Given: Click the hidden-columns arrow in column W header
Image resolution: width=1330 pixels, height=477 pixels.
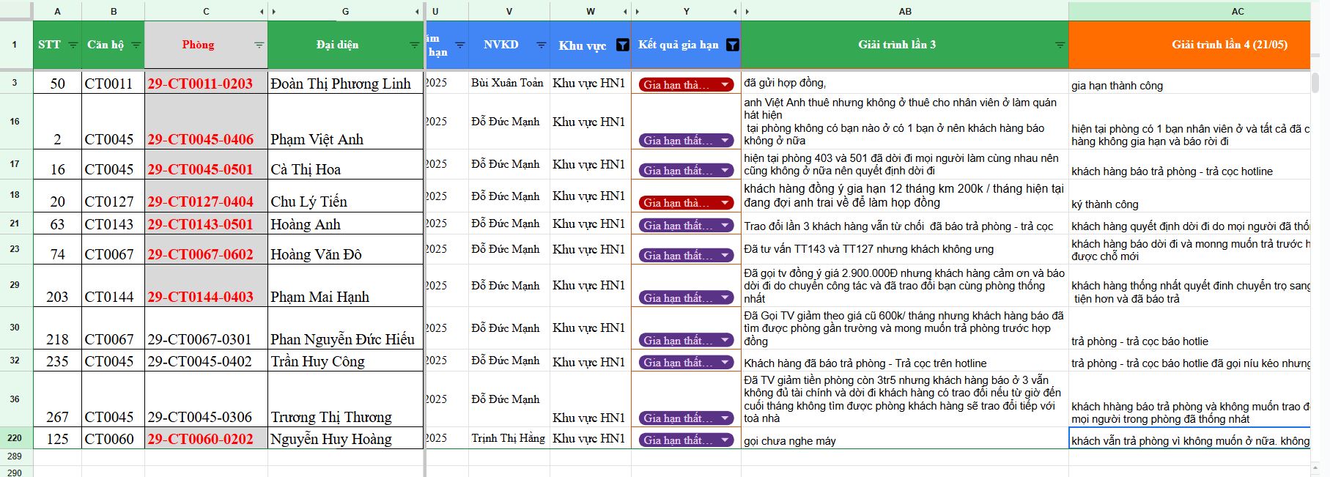Looking at the screenshot, I should 625,12.
